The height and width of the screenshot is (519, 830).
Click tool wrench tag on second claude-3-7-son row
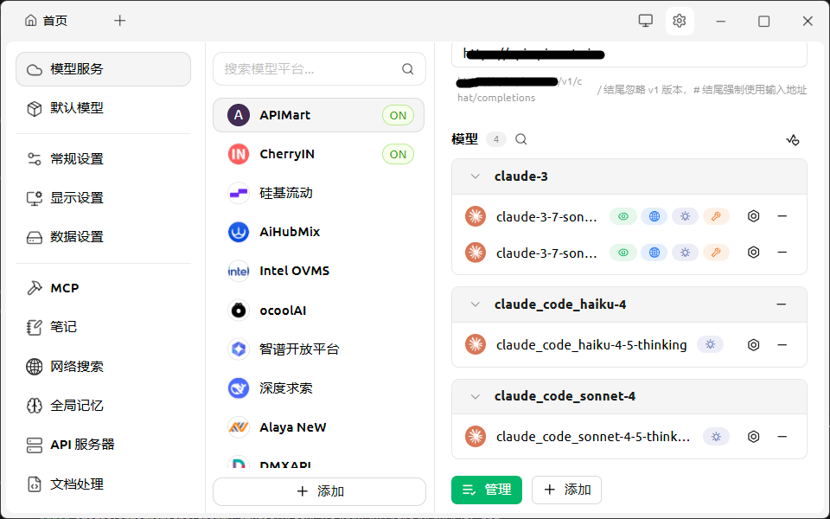click(716, 253)
